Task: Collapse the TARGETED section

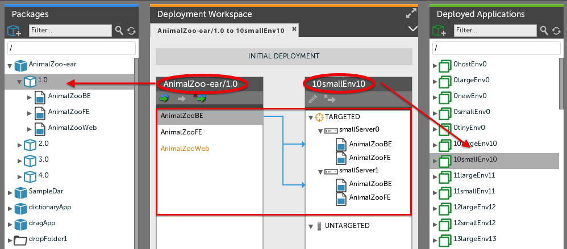Action: pyautogui.click(x=311, y=118)
